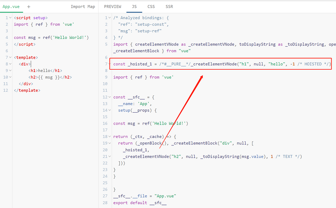Collapse the div block at line 8 in App.vue
This screenshot has width=336, height=208.
[10, 64]
